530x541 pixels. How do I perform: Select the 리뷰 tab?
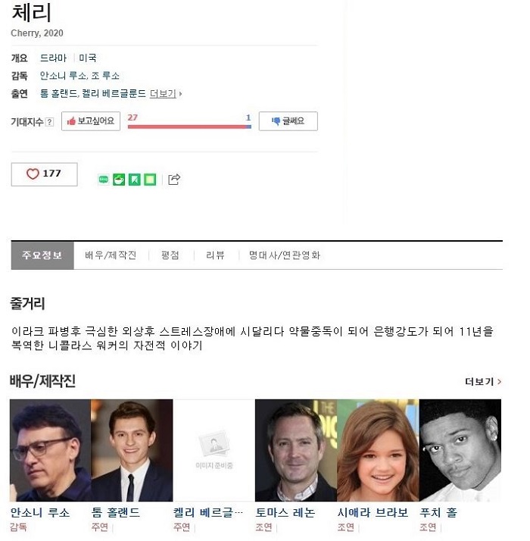[216, 255]
